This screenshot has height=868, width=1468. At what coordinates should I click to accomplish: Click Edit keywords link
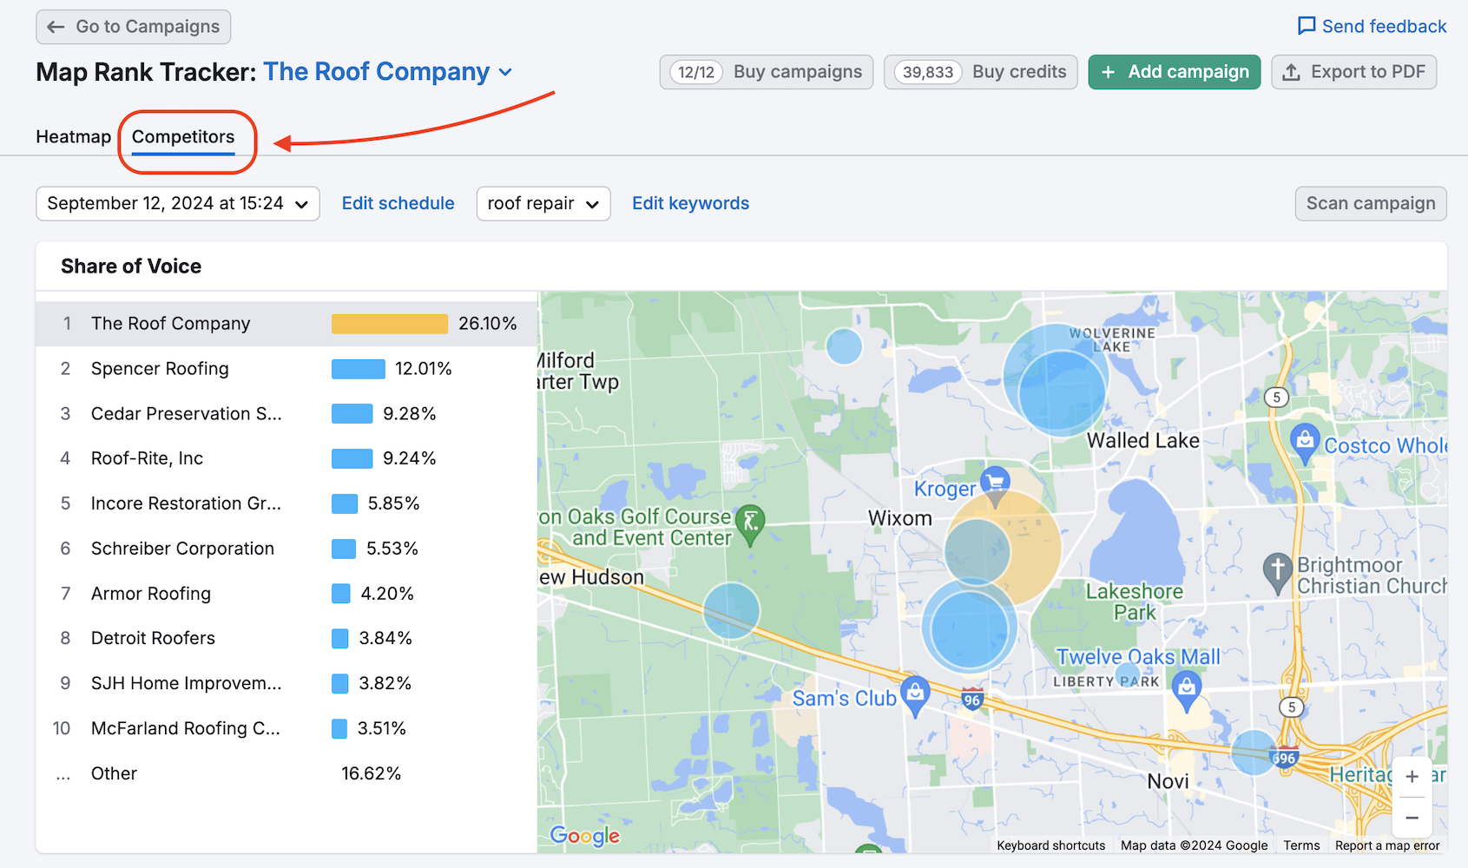click(x=690, y=203)
